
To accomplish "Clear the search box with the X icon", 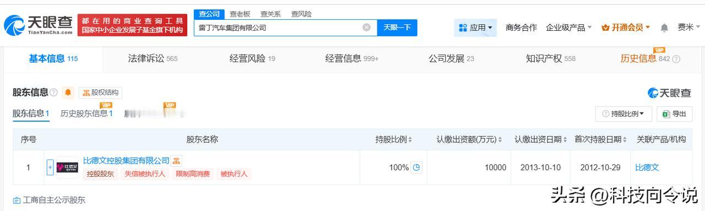I will pyautogui.click(x=366, y=28).
